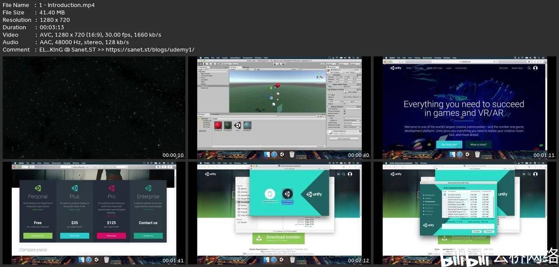559x267 pixels.
Task: Adjust the asset thumbnail size slider in Project panel
Action: tap(321, 146)
